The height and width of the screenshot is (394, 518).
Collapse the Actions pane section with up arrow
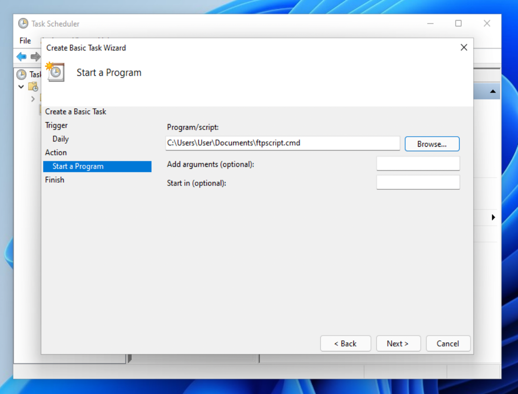pyautogui.click(x=493, y=91)
